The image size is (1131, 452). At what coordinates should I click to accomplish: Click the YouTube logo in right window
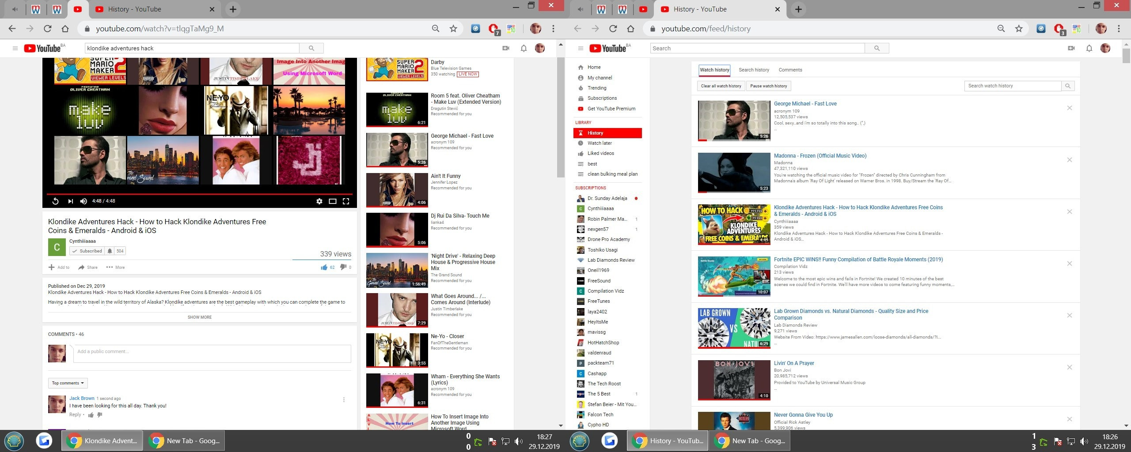608,48
